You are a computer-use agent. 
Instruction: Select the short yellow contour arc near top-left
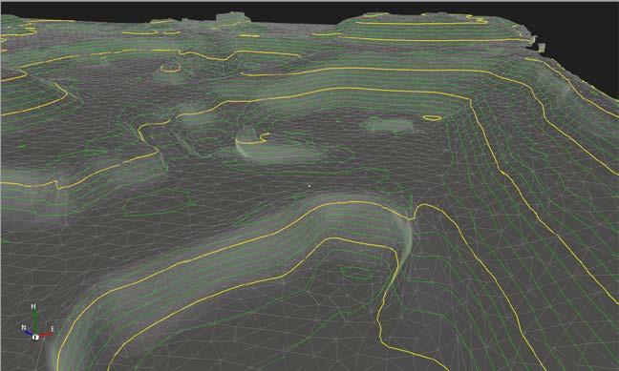coord(171,69)
